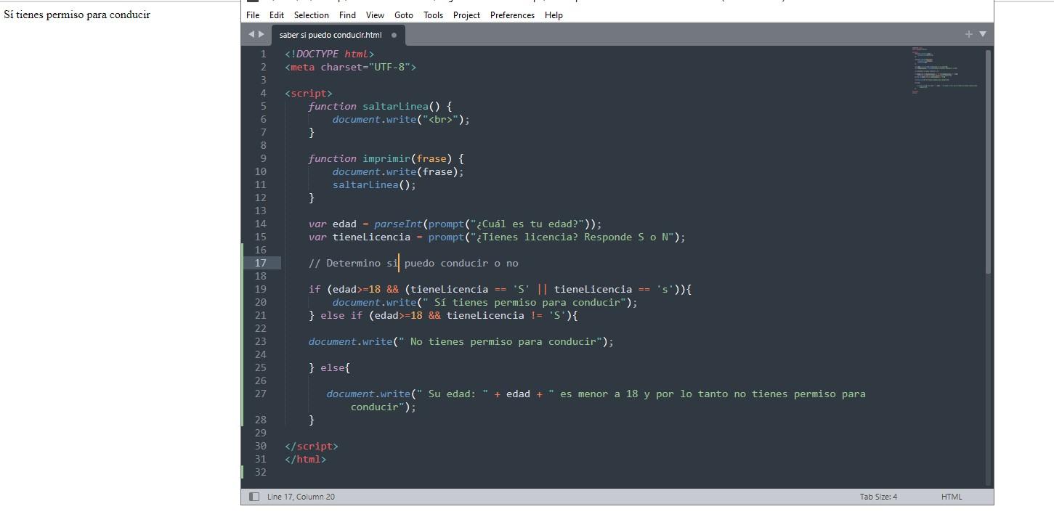Viewport: 1054px width, 525px height.
Task: Open the Selection menu
Action: pos(311,15)
